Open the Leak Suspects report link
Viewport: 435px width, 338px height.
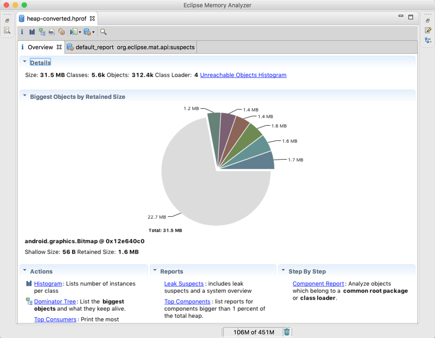(x=184, y=284)
